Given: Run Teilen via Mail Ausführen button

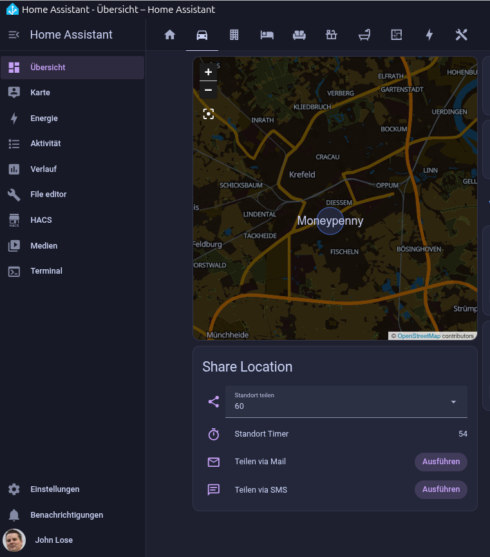Looking at the screenshot, I should point(440,462).
